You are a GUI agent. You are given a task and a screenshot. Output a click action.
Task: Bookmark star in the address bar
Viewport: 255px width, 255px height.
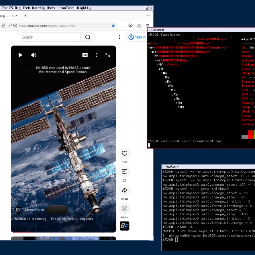pos(113,25)
